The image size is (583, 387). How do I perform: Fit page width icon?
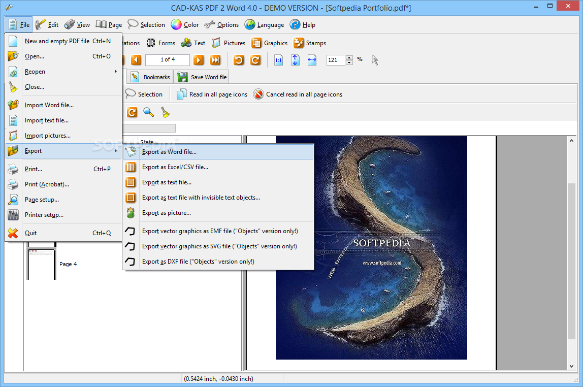tap(312, 60)
